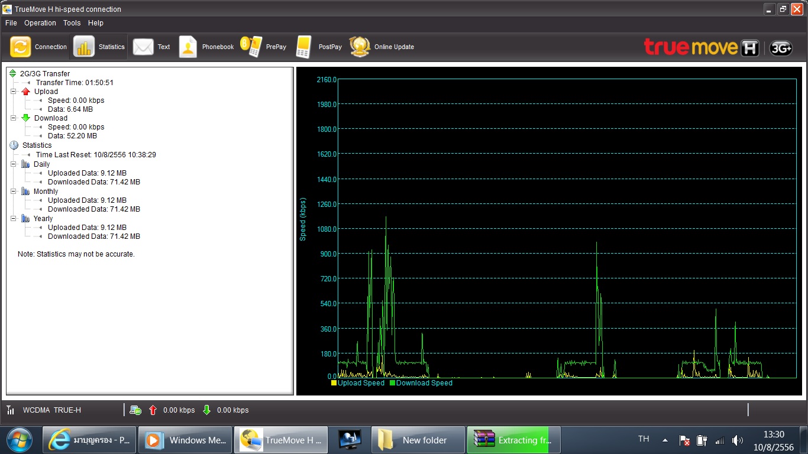
Task: Click the yellow Upload Speed legend swatch
Action: [334, 383]
